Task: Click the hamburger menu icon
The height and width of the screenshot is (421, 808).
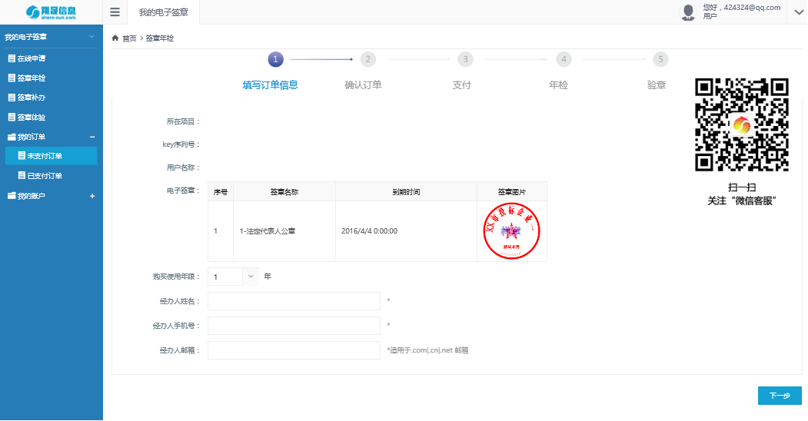Action: pos(115,12)
